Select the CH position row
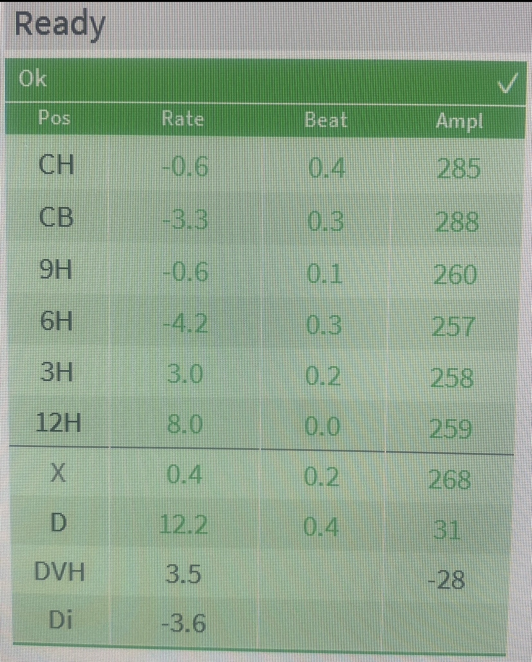532x662 pixels. (x=262, y=166)
